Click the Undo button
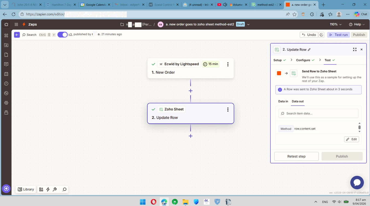The width and height of the screenshot is (370, 206). [309, 35]
